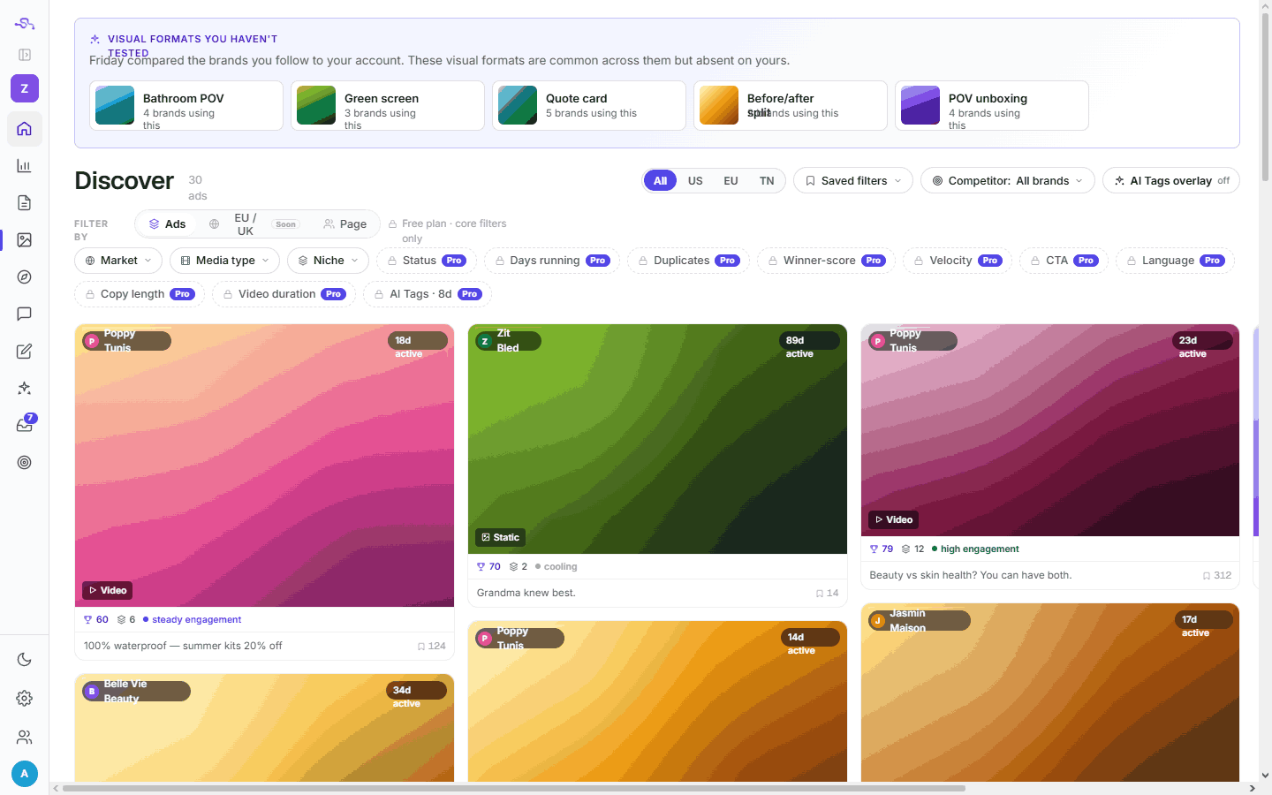Open the bar chart analytics icon
The width and height of the screenshot is (1272, 795).
click(24, 166)
